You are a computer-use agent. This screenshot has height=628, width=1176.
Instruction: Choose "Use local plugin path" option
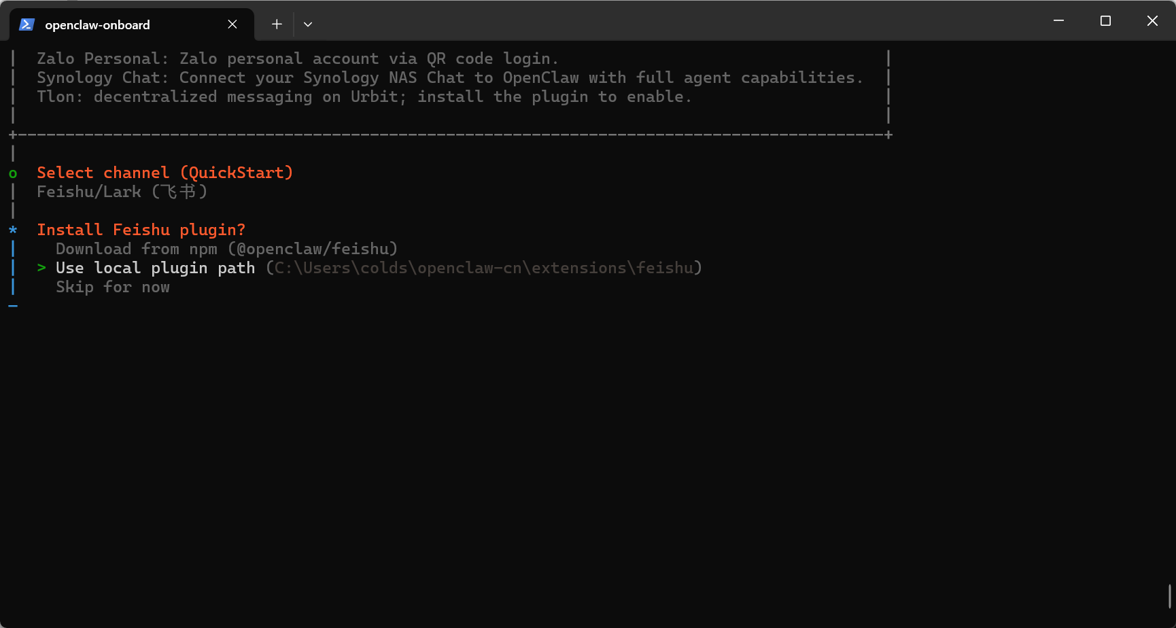pyautogui.click(x=155, y=268)
